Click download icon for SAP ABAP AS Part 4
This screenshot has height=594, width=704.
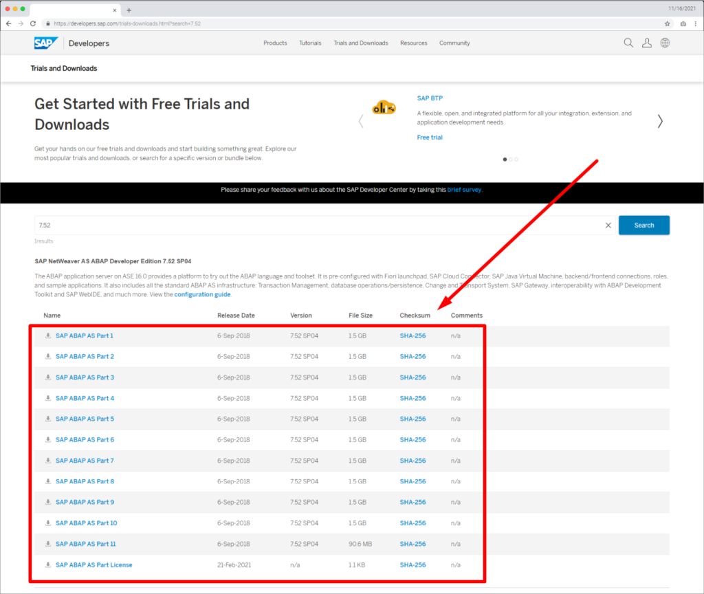47,398
